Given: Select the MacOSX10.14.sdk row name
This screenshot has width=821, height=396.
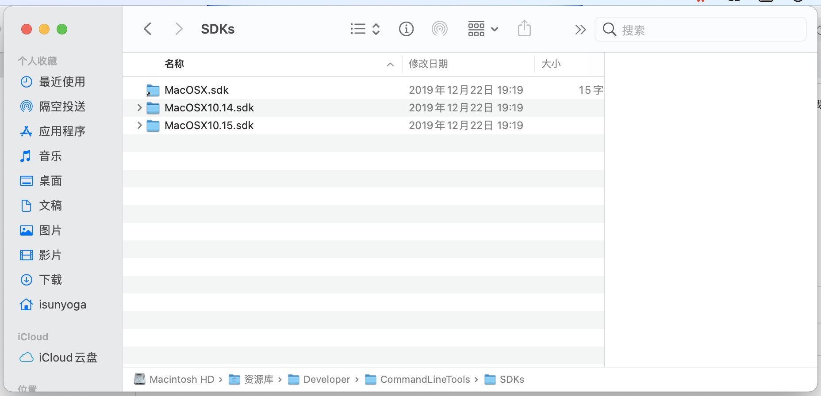Looking at the screenshot, I should 209,108.
